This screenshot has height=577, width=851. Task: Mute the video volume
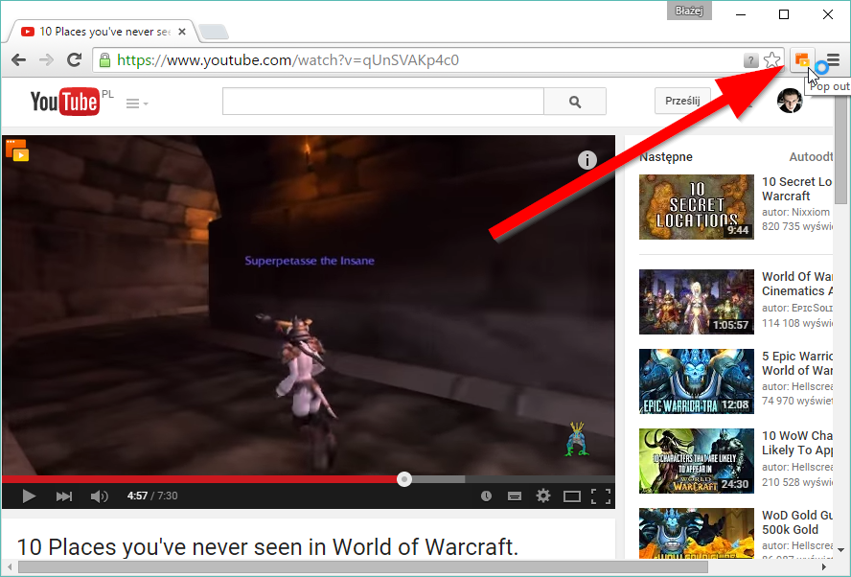(x=100, y=496)
